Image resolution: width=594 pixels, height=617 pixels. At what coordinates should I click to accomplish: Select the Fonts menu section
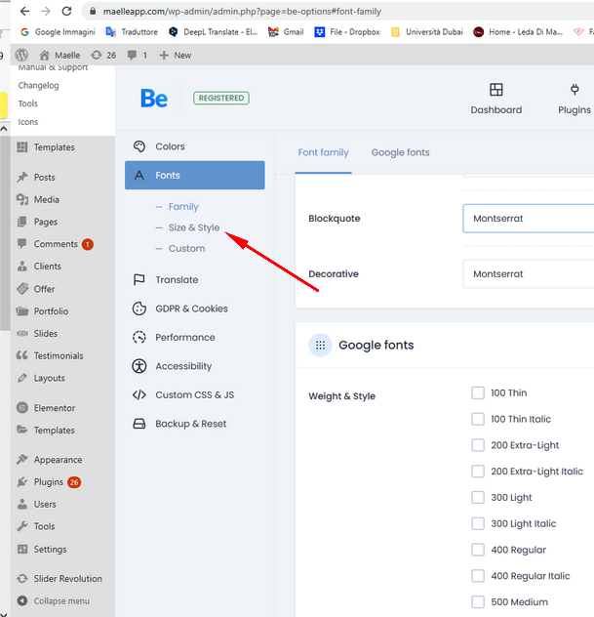pyautogui.click(x=195, y=175)
